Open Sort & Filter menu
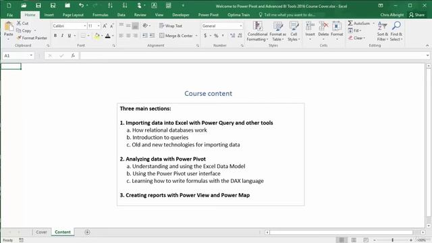The width and height of the screenshot is (432, 243). 383,32
